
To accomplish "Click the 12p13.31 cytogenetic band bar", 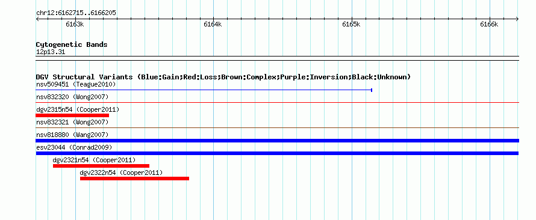I will click(x=277, y=58).
